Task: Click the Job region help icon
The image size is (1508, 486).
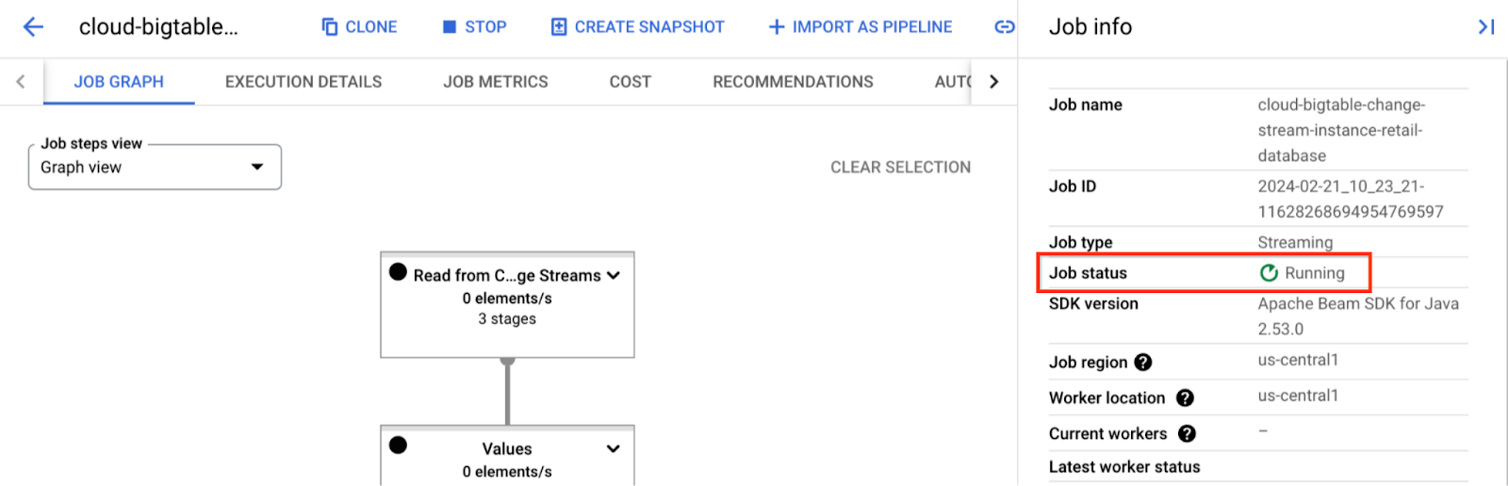Action: [1143, 363]
